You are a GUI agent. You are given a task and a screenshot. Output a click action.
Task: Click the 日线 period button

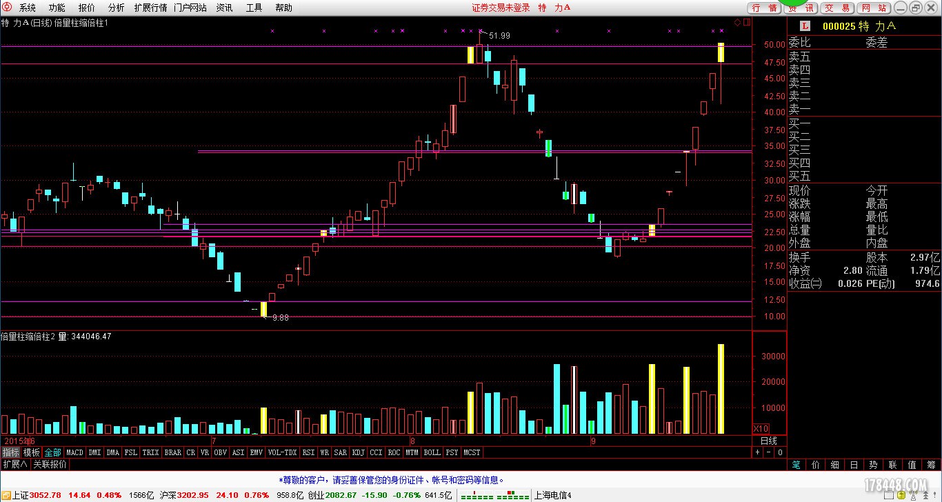click(769, 441)
